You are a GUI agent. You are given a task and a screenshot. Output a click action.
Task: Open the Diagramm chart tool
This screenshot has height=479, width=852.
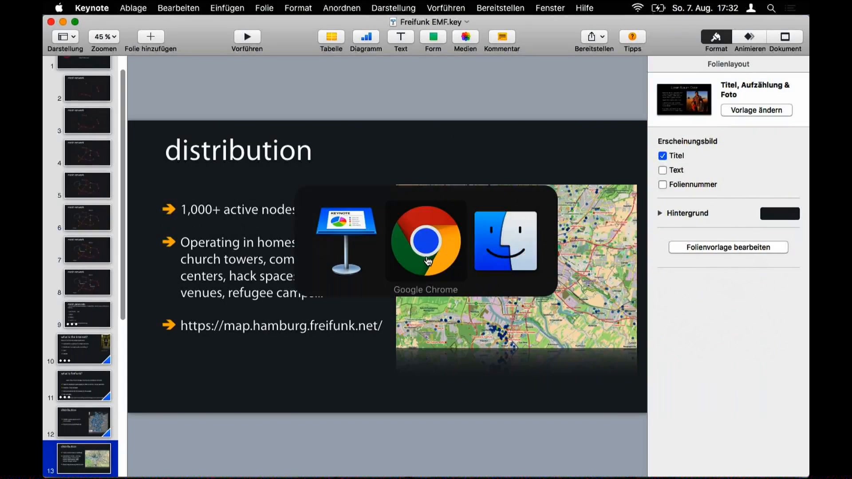tap(366, 36)
